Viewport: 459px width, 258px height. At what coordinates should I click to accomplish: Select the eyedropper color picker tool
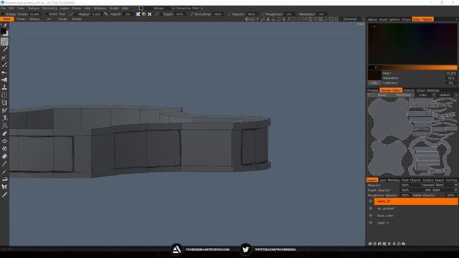coord(4,164)
